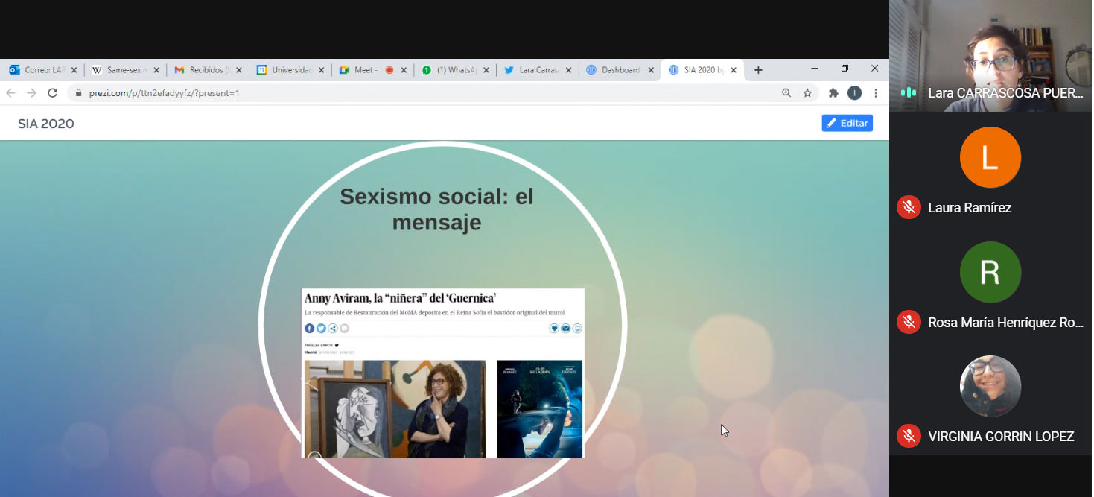Click the SIA 2020 presentation title
1094x497 pixels.
pos(46,124)
